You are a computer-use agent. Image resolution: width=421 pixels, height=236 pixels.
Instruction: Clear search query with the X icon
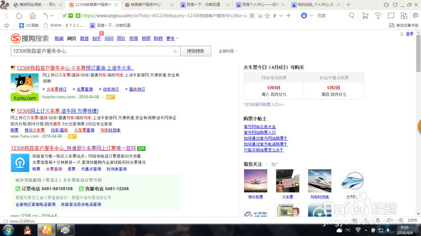[x=175, y=51]
